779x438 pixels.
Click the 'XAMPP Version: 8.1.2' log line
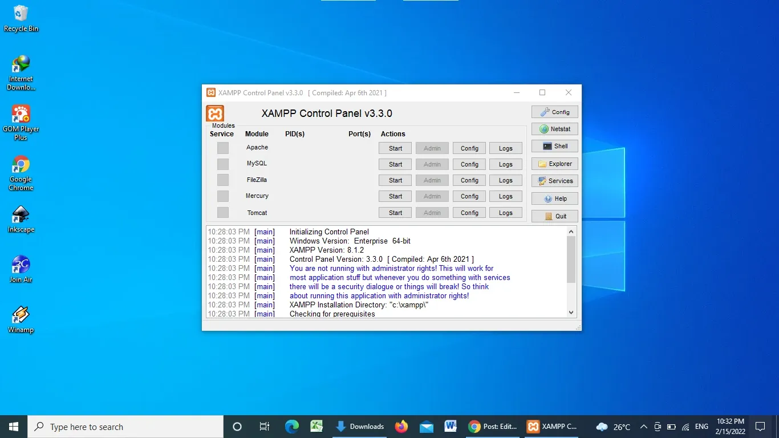(x=326, y=250)
